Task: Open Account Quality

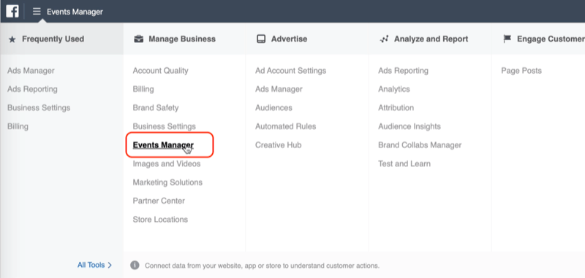Action: point(160,71)
